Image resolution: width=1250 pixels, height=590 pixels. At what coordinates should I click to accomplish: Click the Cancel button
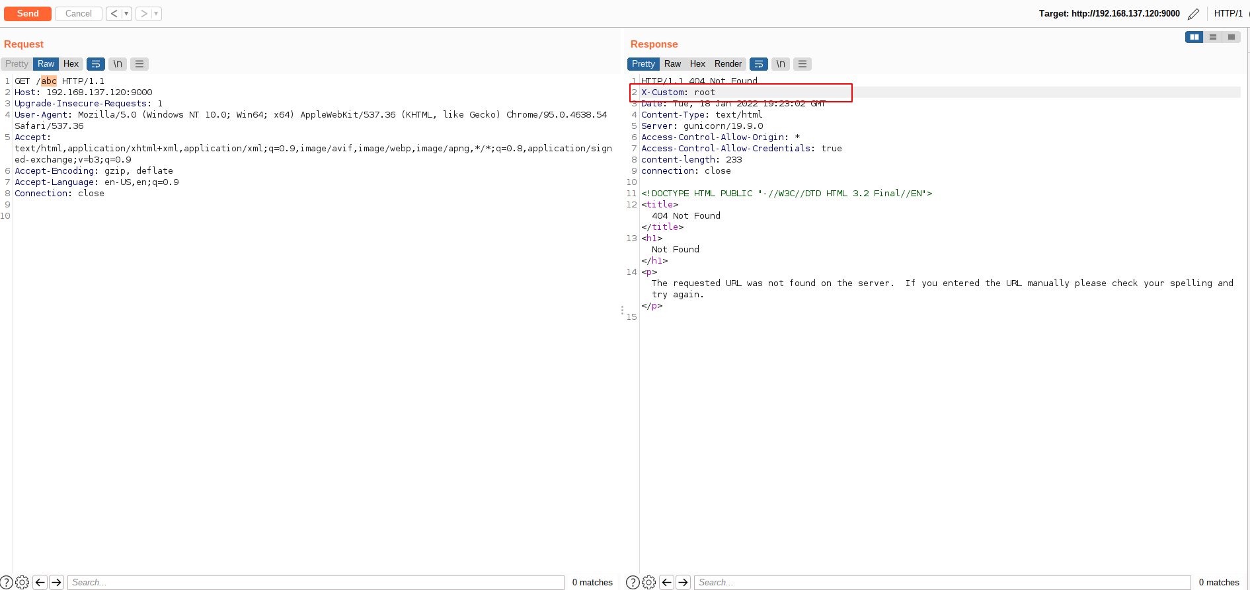coord(79,13)
